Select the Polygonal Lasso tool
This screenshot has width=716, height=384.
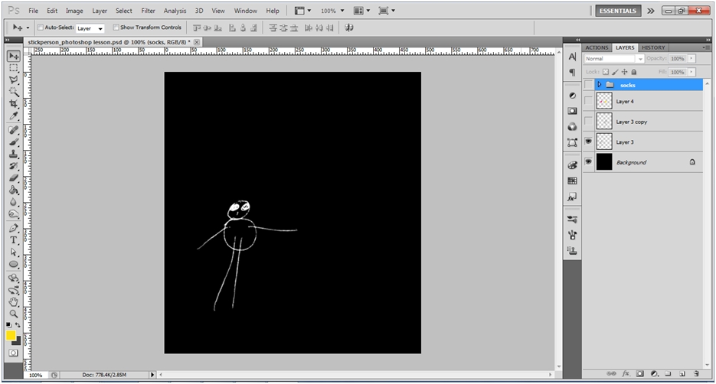14,80
